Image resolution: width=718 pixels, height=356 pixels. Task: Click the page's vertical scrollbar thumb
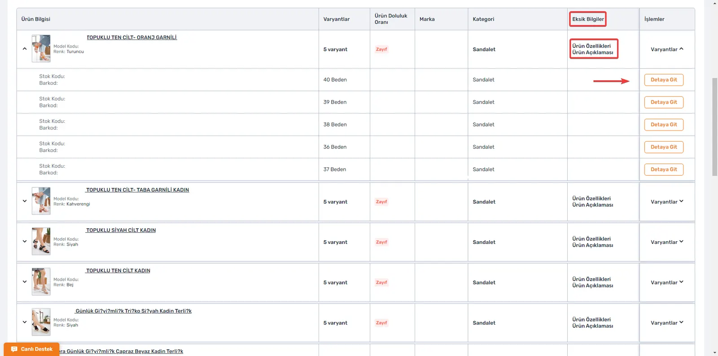click(x=715, y=127)
